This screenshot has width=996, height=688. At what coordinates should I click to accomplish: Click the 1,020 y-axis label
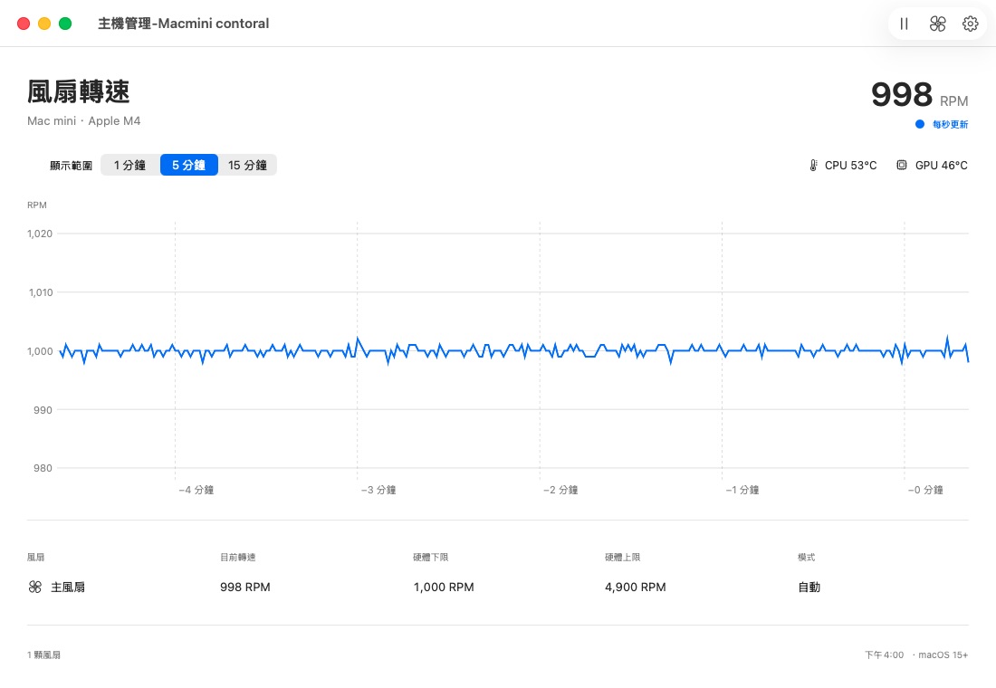coord(40,234)
